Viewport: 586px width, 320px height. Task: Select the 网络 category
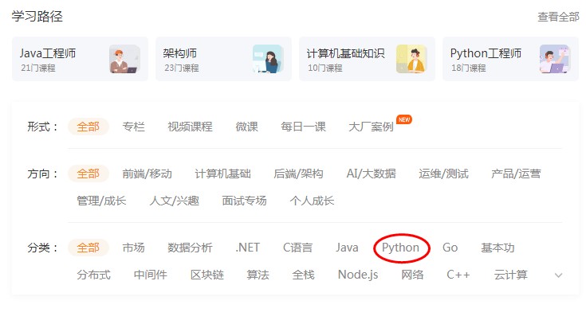[412, 275]
